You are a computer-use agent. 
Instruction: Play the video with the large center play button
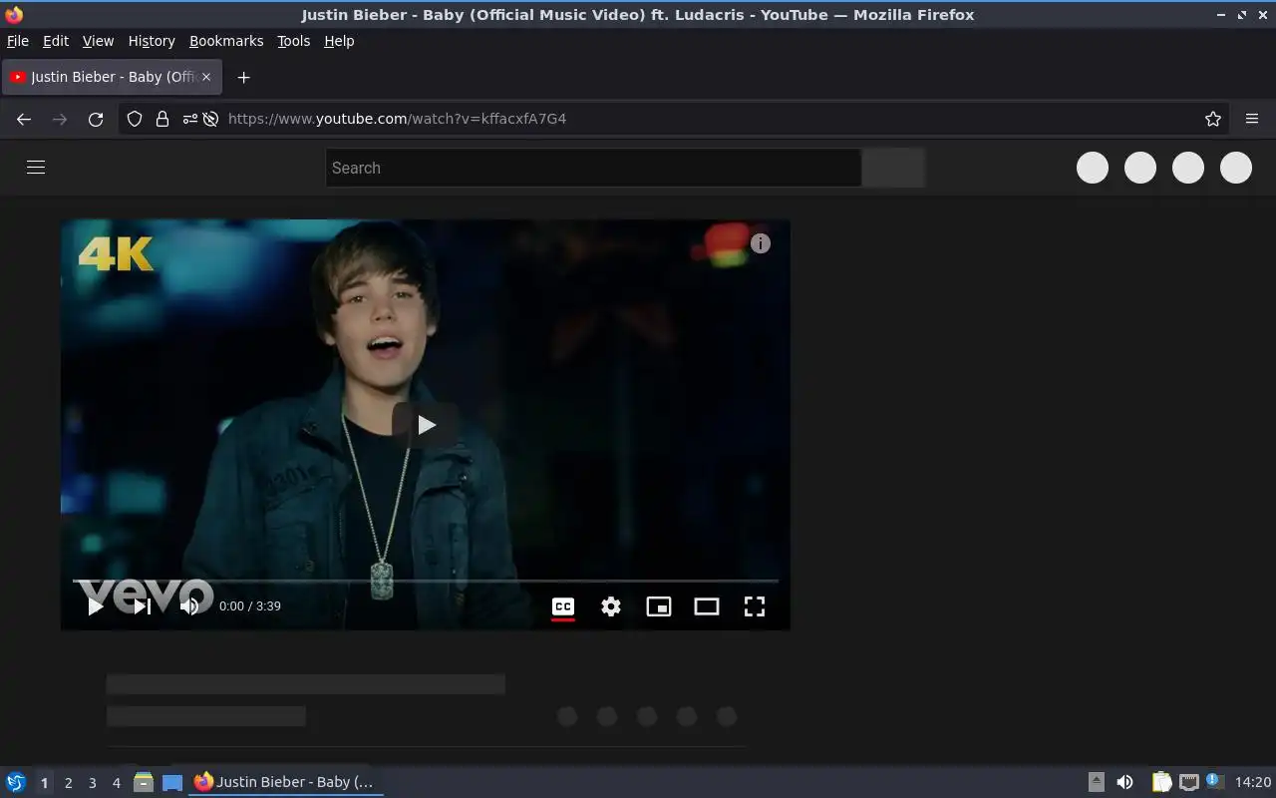[426, 425]
